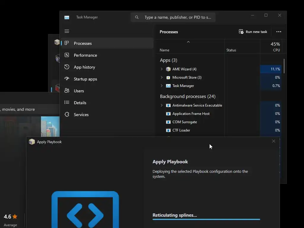Click the Services puzzle icon
Image resolution: width=304 pixels, height=228 pixels.
67,114
